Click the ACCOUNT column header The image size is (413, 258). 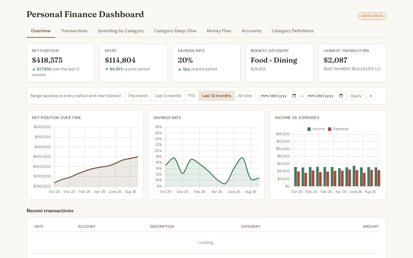click(87, 227)
